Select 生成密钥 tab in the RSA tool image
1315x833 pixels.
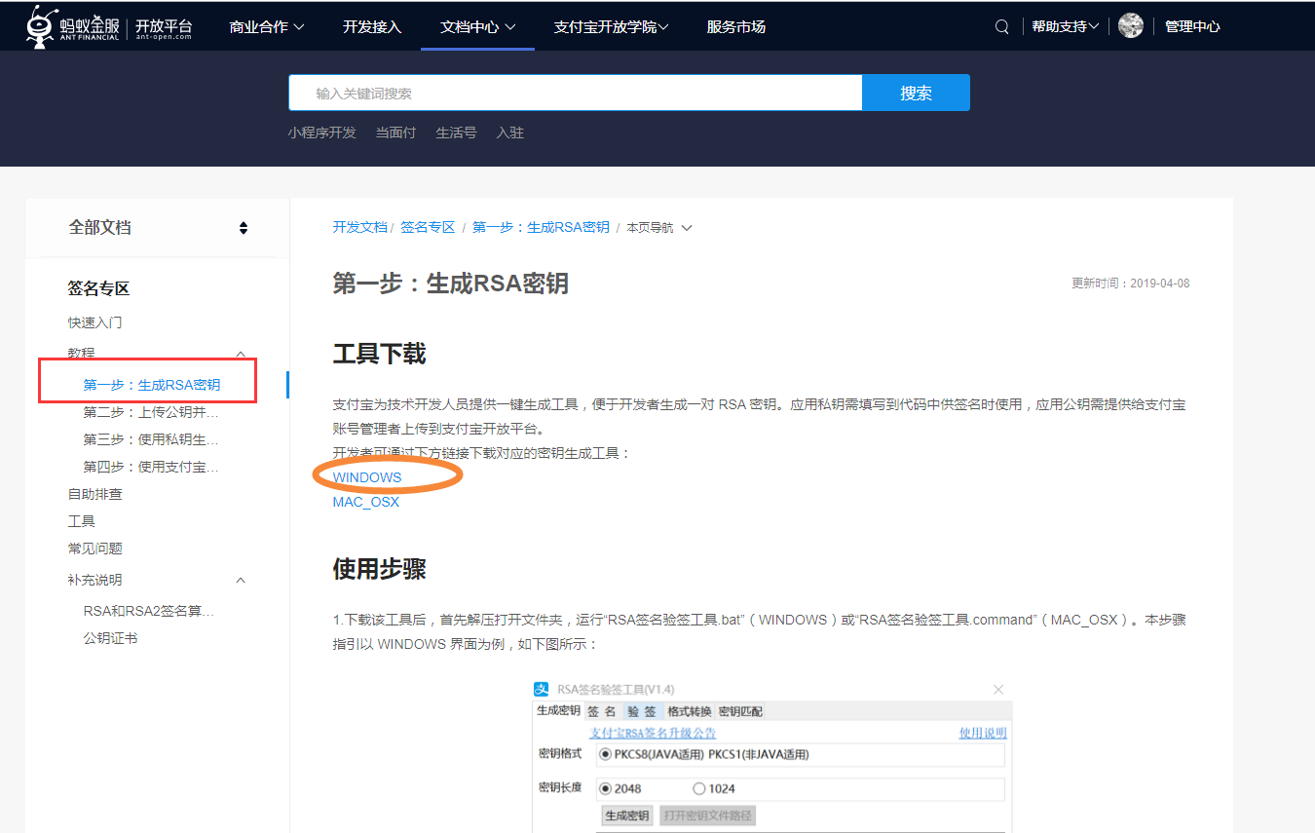558,711
